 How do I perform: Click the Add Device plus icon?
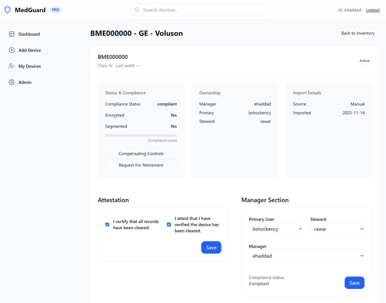point(12,50)
